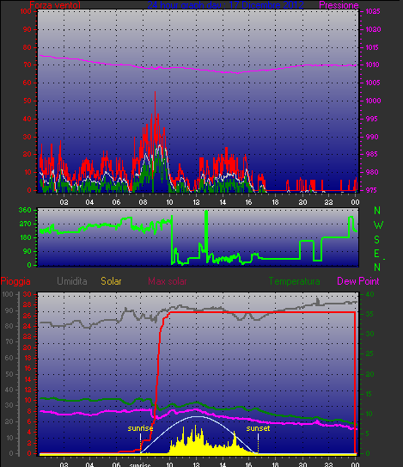
Task: Click hour label 18 below the wind chart
Action: pos(275,202)
